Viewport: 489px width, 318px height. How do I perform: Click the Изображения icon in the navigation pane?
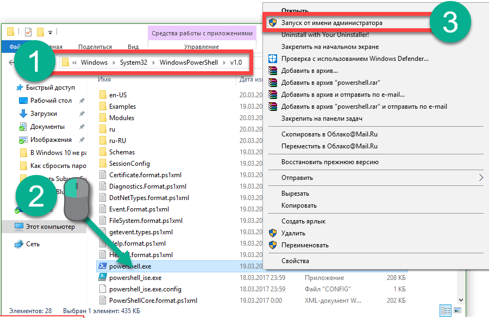pos(23,140)
